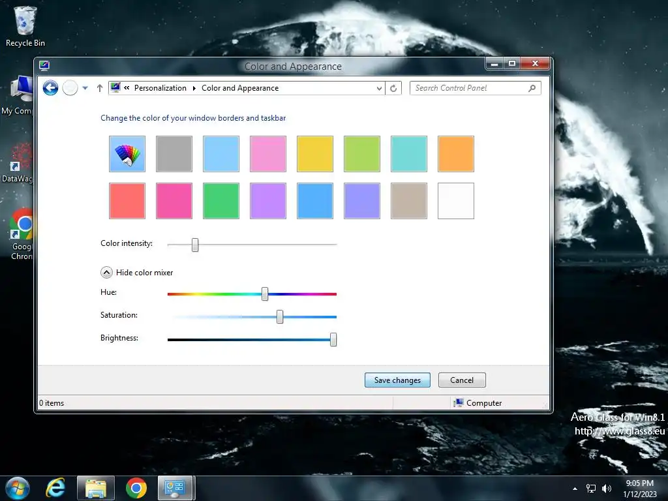Cancel the color changes
668x501 pixels.
462,380
